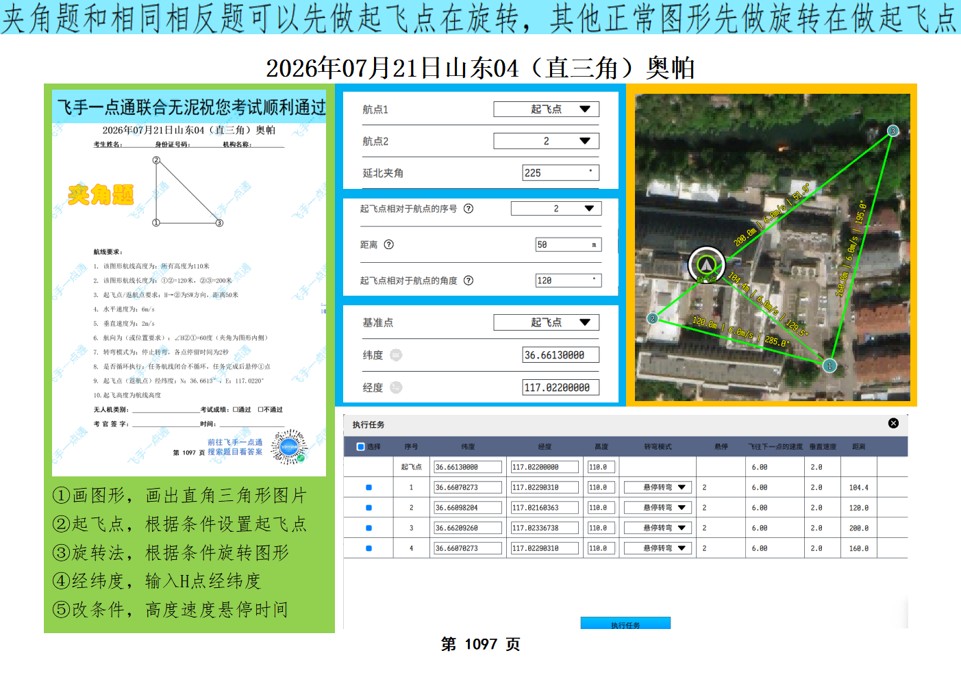The width and height of the screenshot is (961, 679).
Task: Toggle checkbox for waypoint row 2
Action: 369,508
